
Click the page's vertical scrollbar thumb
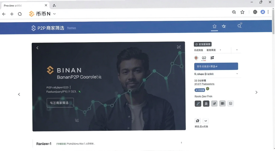[x=273, y=22]
